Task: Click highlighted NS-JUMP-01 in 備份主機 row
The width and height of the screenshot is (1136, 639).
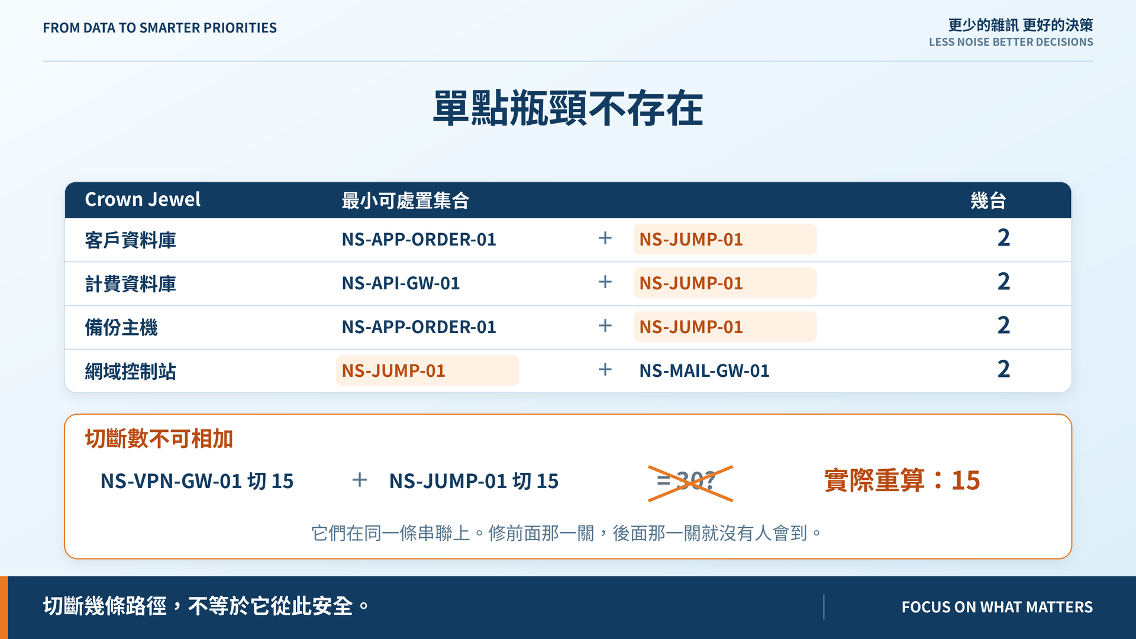Action: (725, 327)
